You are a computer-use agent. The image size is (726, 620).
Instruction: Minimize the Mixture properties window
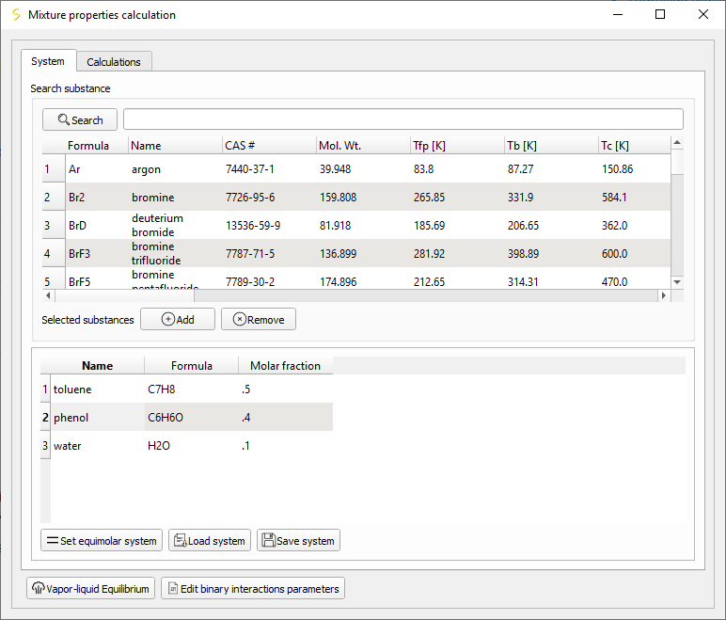(x=618, y=14)
